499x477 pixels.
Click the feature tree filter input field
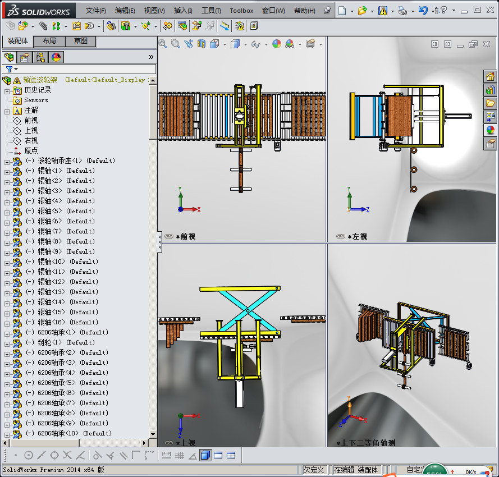point(84,69)
